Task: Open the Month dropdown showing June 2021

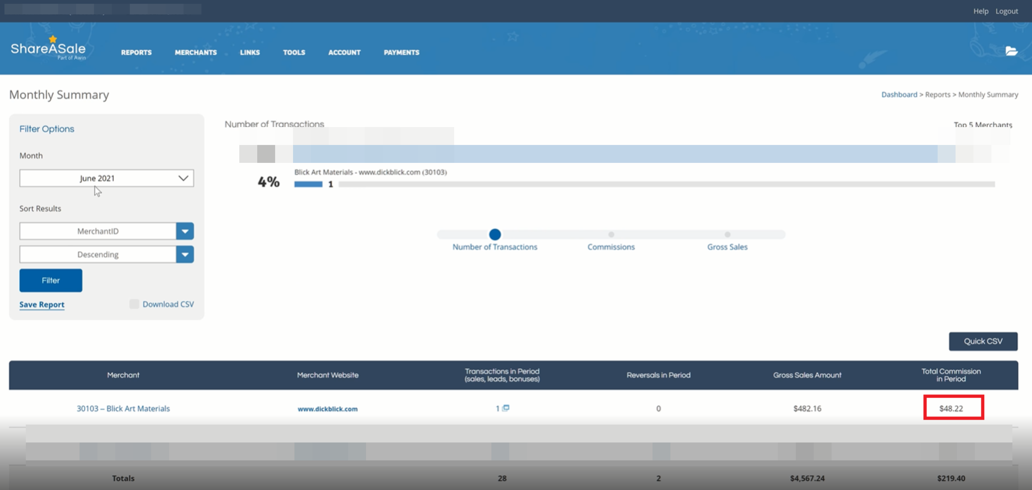Action: 106,178
